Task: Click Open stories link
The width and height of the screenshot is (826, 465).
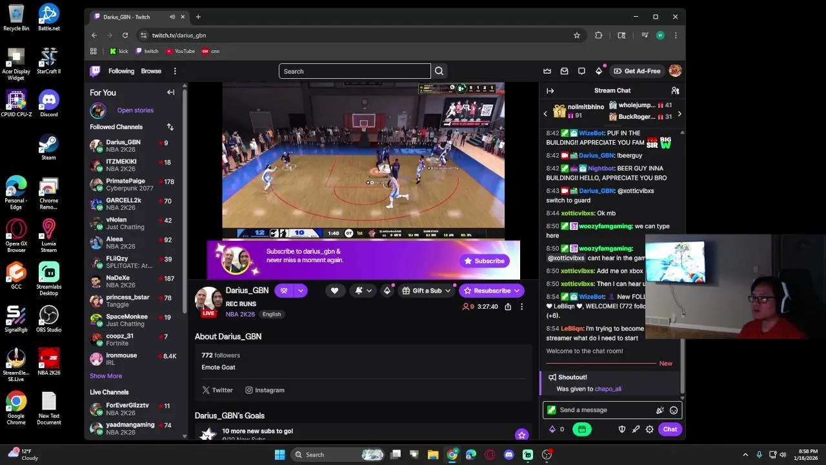Action: pyautogui.click(x=136, y=110)
